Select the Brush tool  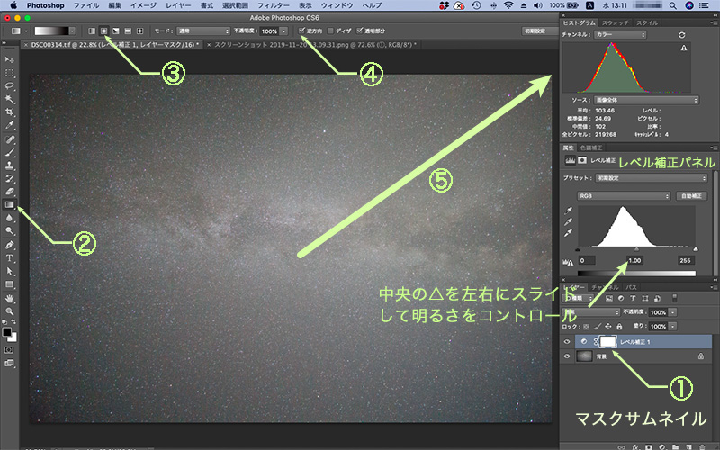(x=9, y=152)
